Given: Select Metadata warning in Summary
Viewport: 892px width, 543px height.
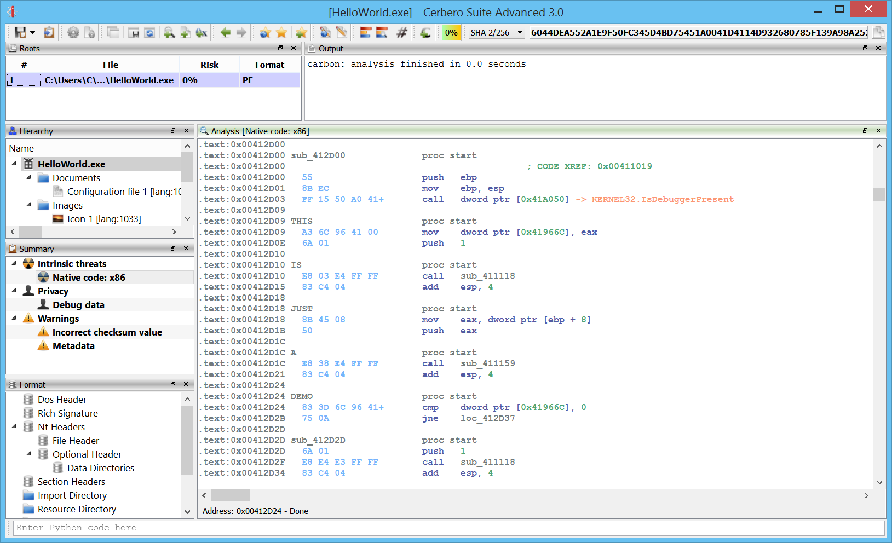Looking at the screenshot, I should click(x=73, y=346).
